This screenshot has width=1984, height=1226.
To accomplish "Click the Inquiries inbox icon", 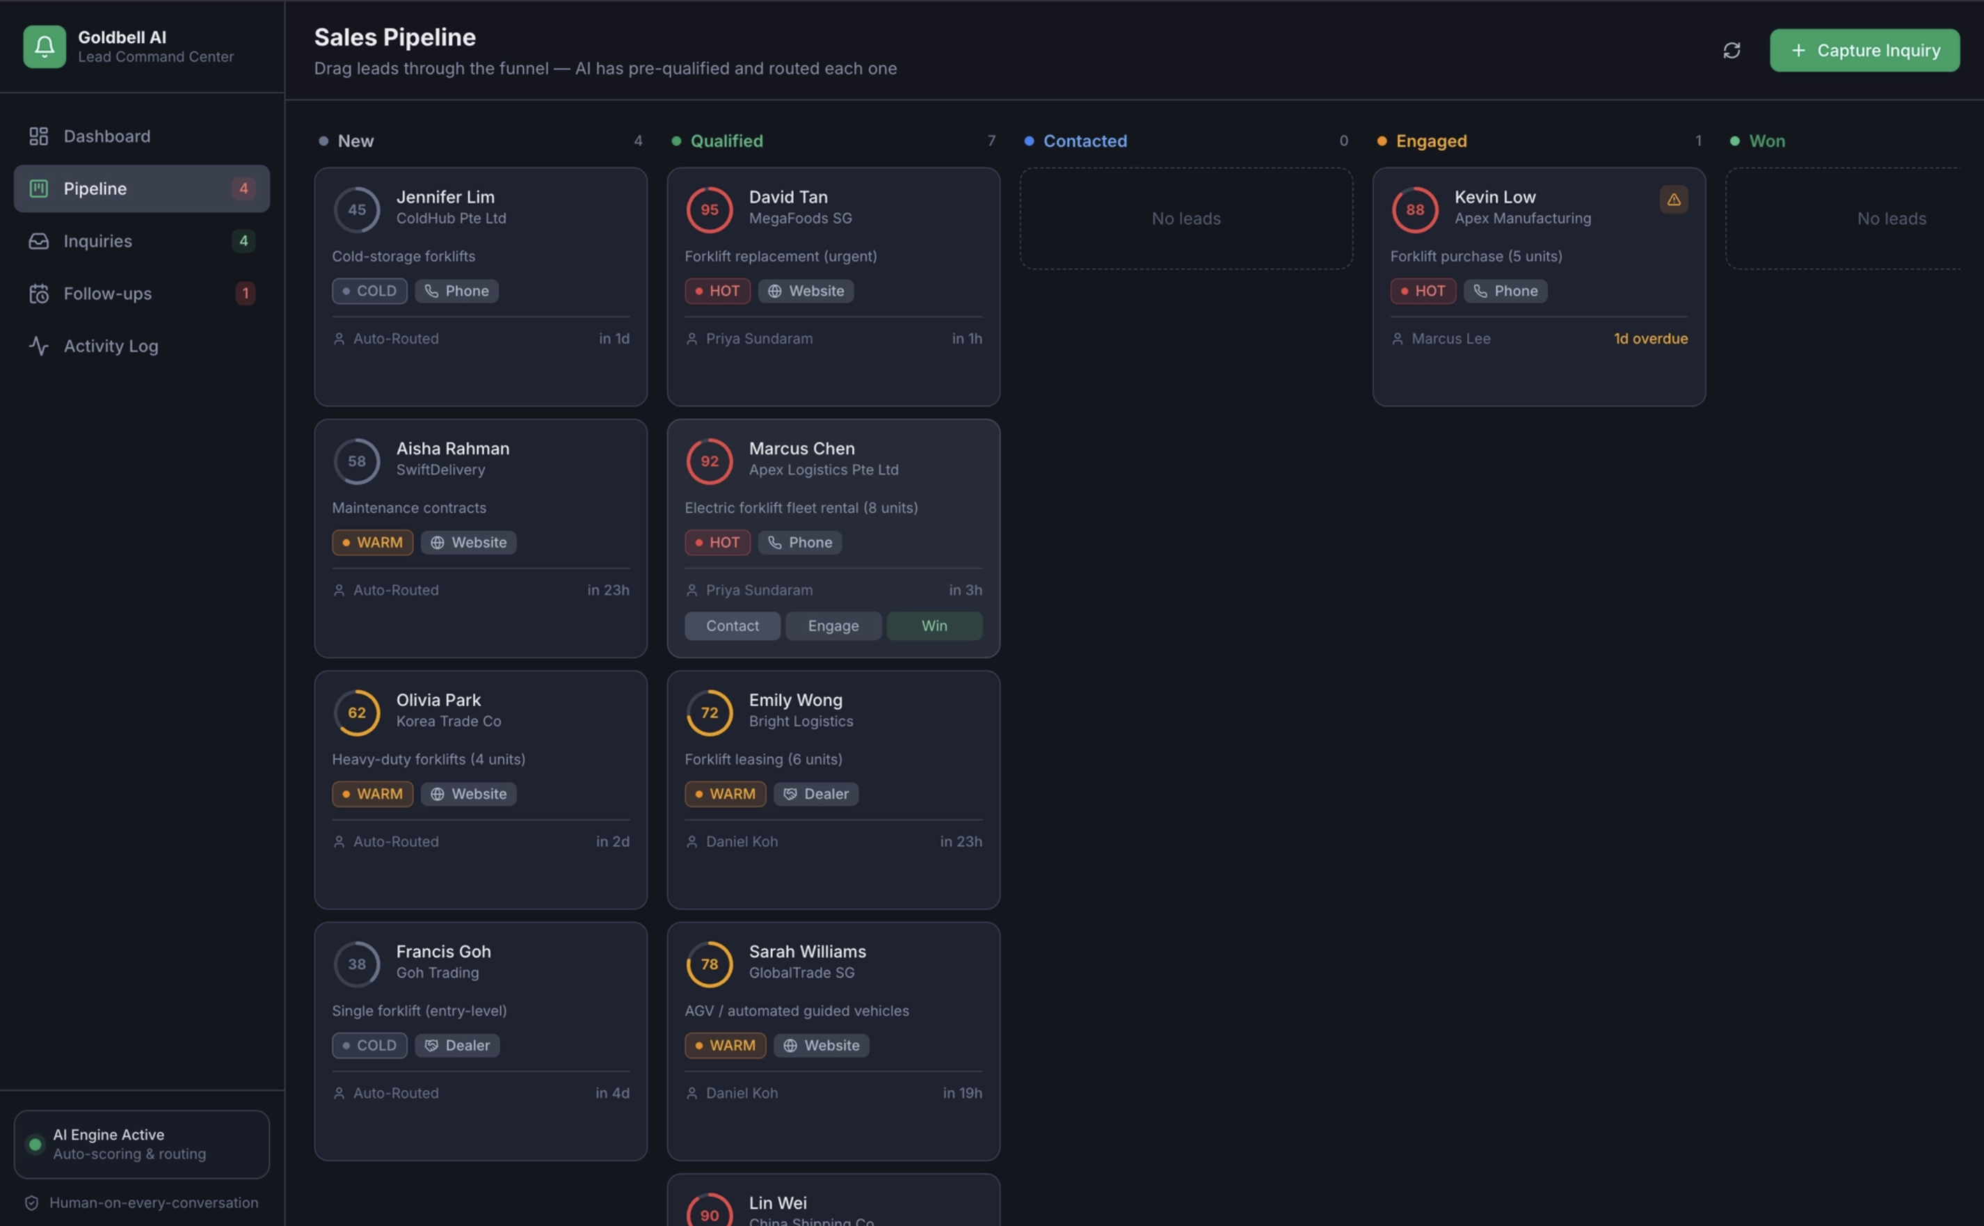I will [x=39, y=241].
